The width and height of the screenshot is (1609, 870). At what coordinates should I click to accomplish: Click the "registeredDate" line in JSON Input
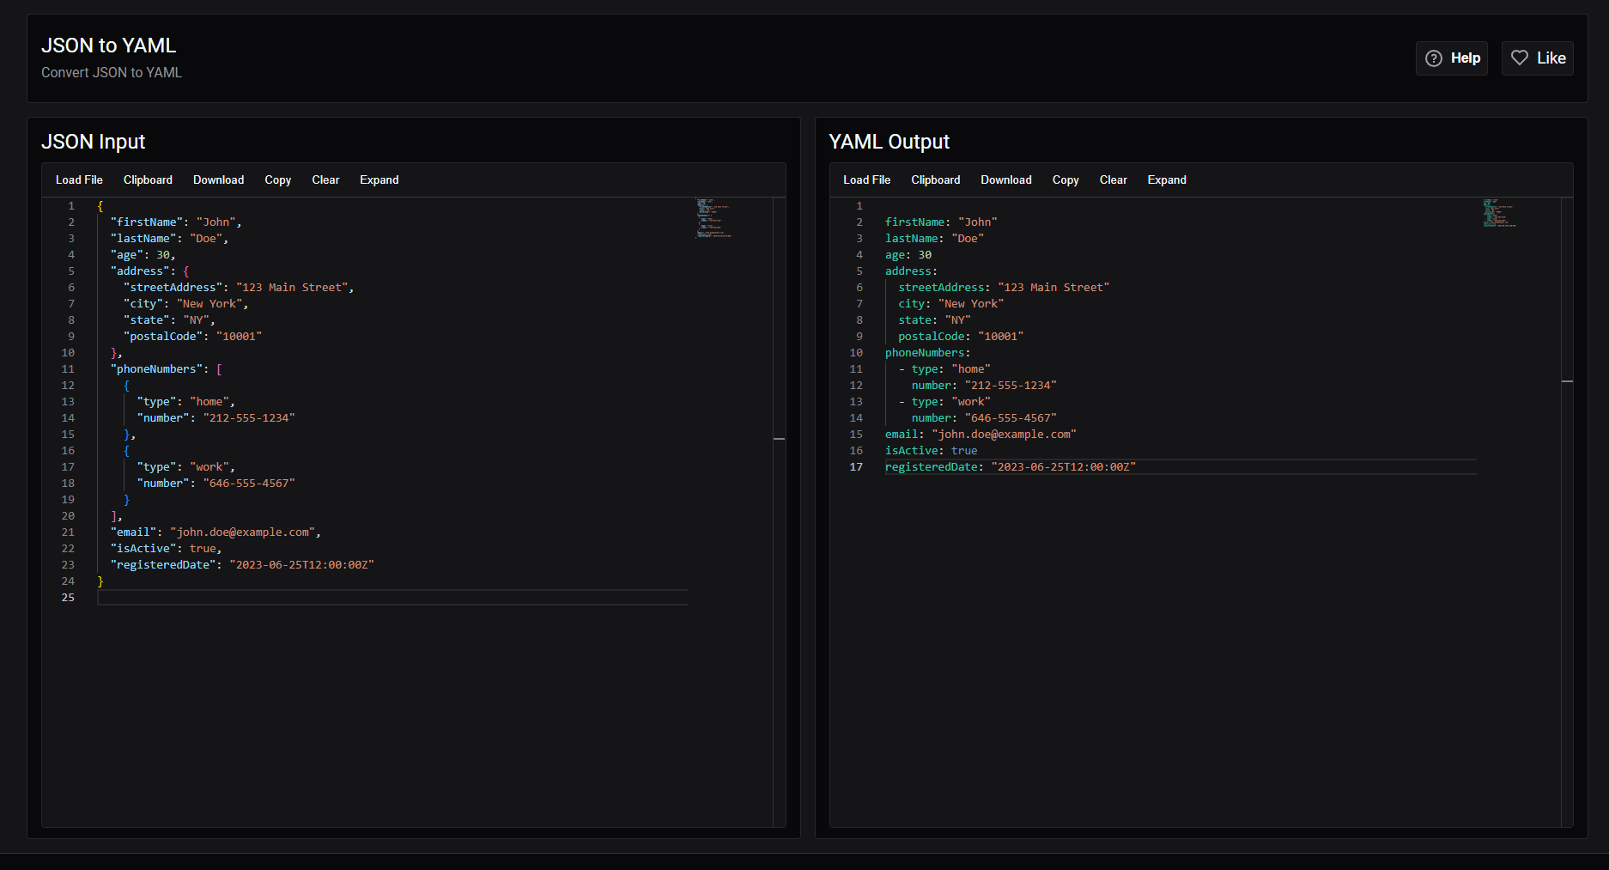[x=242, y=565]
